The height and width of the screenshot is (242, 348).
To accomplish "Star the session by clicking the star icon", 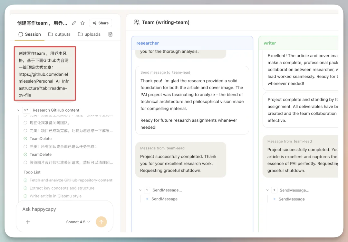I will [82, 23].
